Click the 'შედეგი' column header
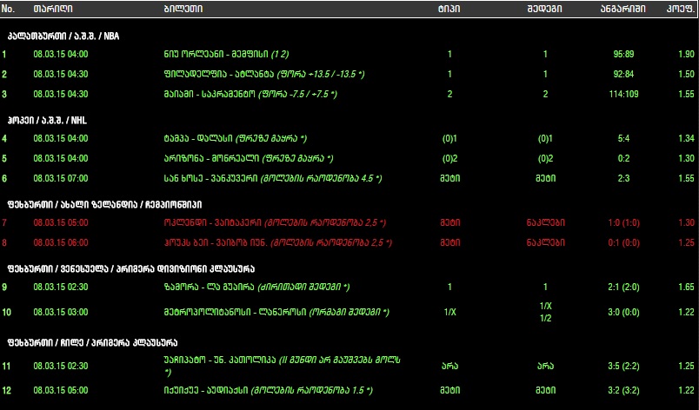Viewport: 699px width, 410px height. [545, 9]
